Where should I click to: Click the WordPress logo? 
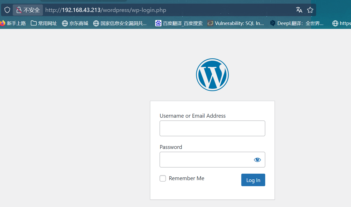pyautogui.click(x=212, y=75)
